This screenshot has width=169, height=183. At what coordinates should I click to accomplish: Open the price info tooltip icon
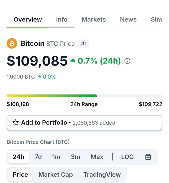tap(127, 61)
